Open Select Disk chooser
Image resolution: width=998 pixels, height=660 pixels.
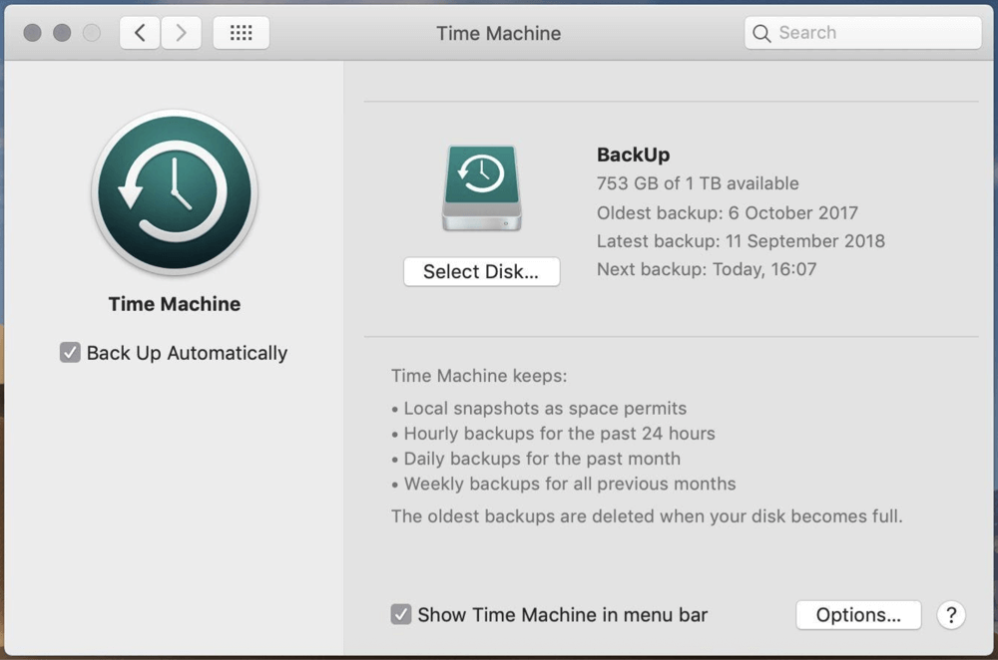coord(481,271)
